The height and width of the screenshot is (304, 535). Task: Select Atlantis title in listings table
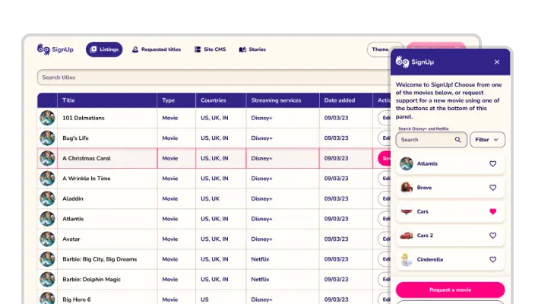pyautogui.click(x=73, y=219)
